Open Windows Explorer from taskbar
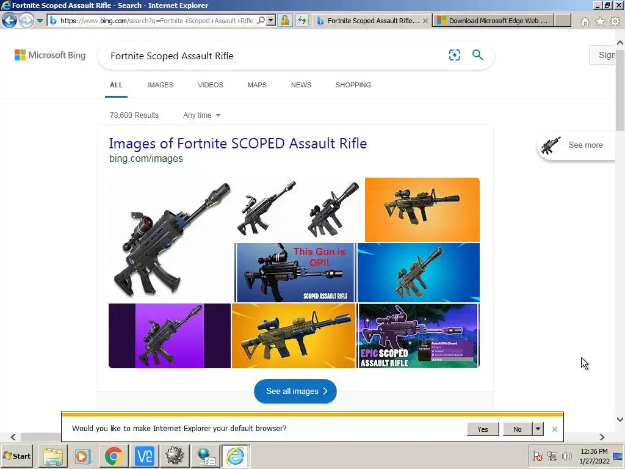The width and height of the screenshot is (625, 469). coord(53,456)
